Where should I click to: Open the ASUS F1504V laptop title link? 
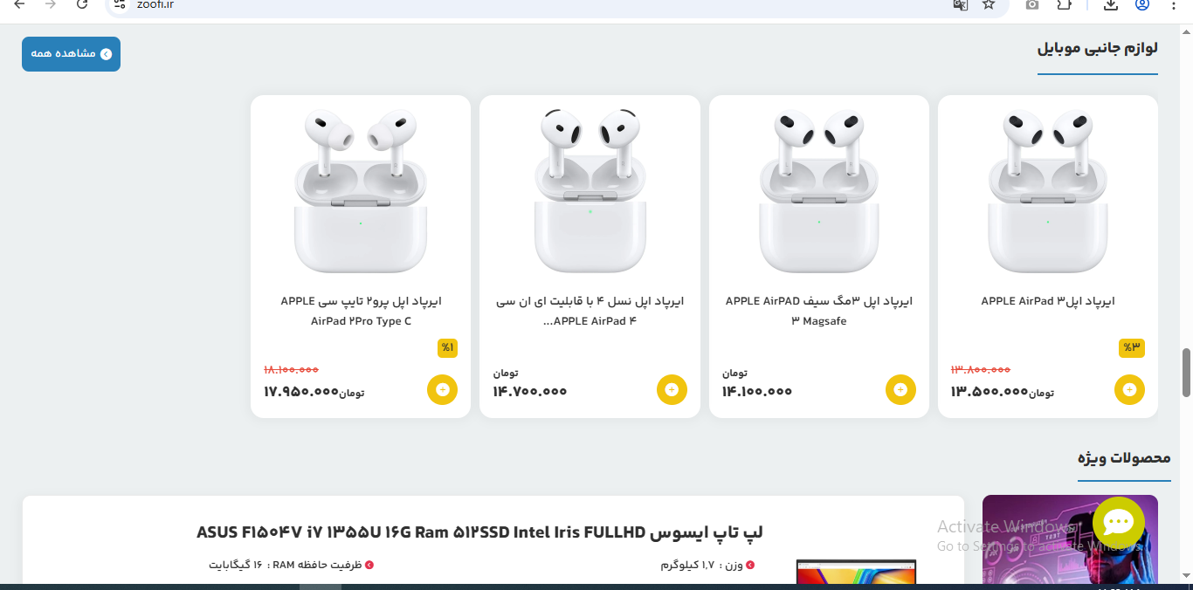click(479, 532)
